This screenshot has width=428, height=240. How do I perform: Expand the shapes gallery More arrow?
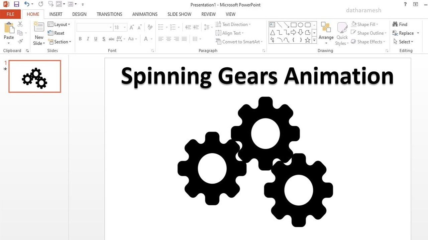314,40
